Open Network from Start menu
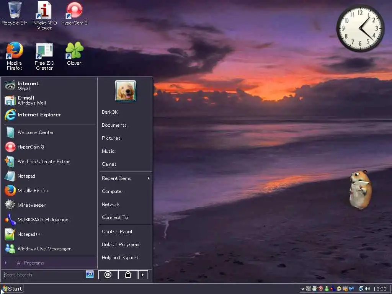 pos(126,204)
